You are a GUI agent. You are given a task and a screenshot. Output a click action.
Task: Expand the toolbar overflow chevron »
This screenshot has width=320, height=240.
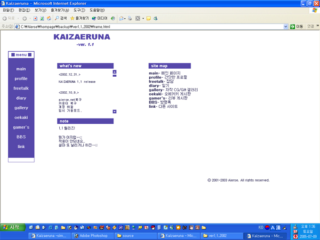click(318, 25)
